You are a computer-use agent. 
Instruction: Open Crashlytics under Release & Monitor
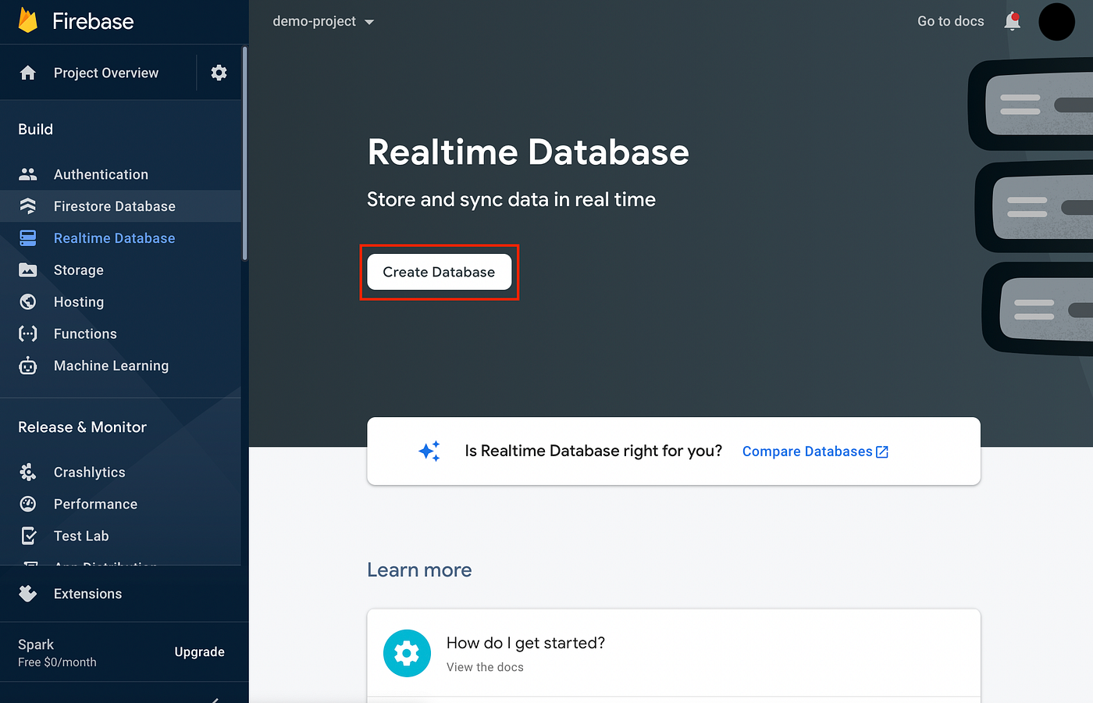(x=89, y=472)
